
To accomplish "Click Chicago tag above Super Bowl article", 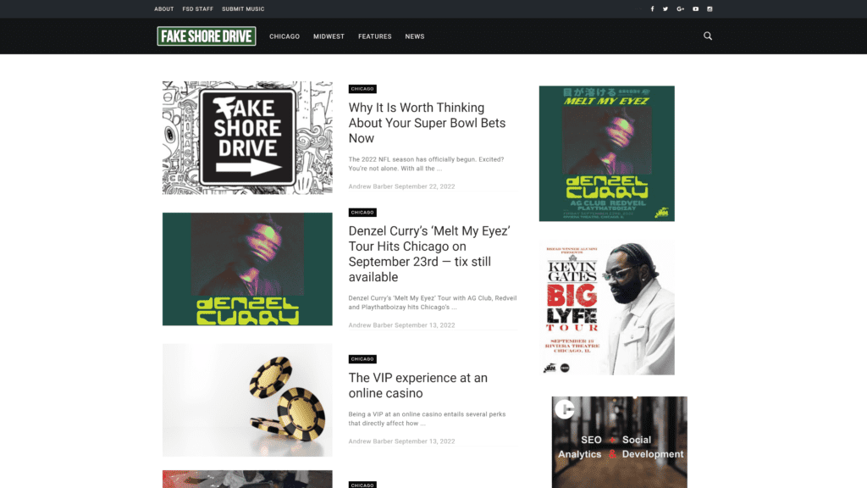I will 362,89.
